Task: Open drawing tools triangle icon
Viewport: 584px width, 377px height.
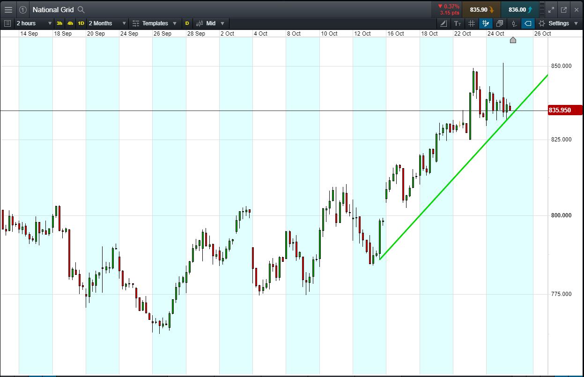Action: pyautogui.click(x=444, y=23)
